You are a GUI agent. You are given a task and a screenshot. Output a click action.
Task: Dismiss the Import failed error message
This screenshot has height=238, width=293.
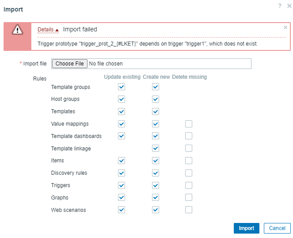click(x=285, y=27)
